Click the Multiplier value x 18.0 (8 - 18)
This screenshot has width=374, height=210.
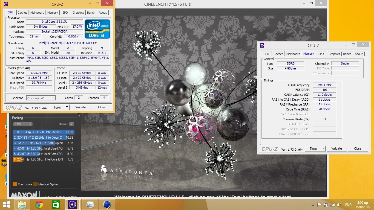pos(39,78)
